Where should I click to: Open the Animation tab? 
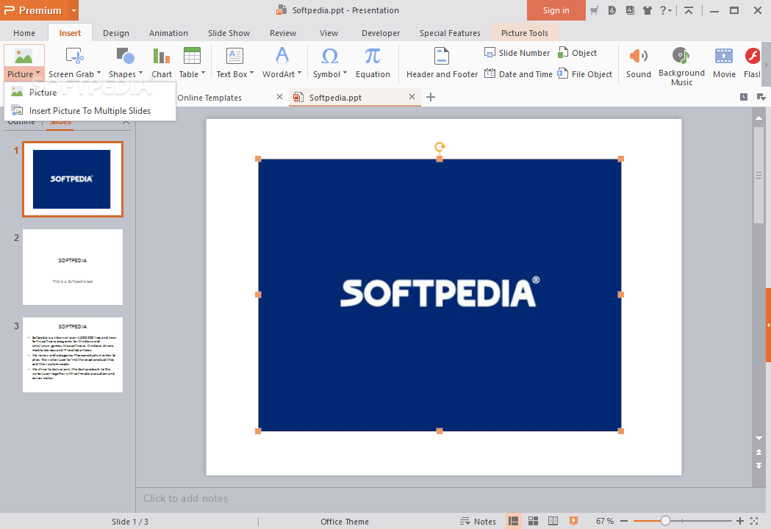168,33
